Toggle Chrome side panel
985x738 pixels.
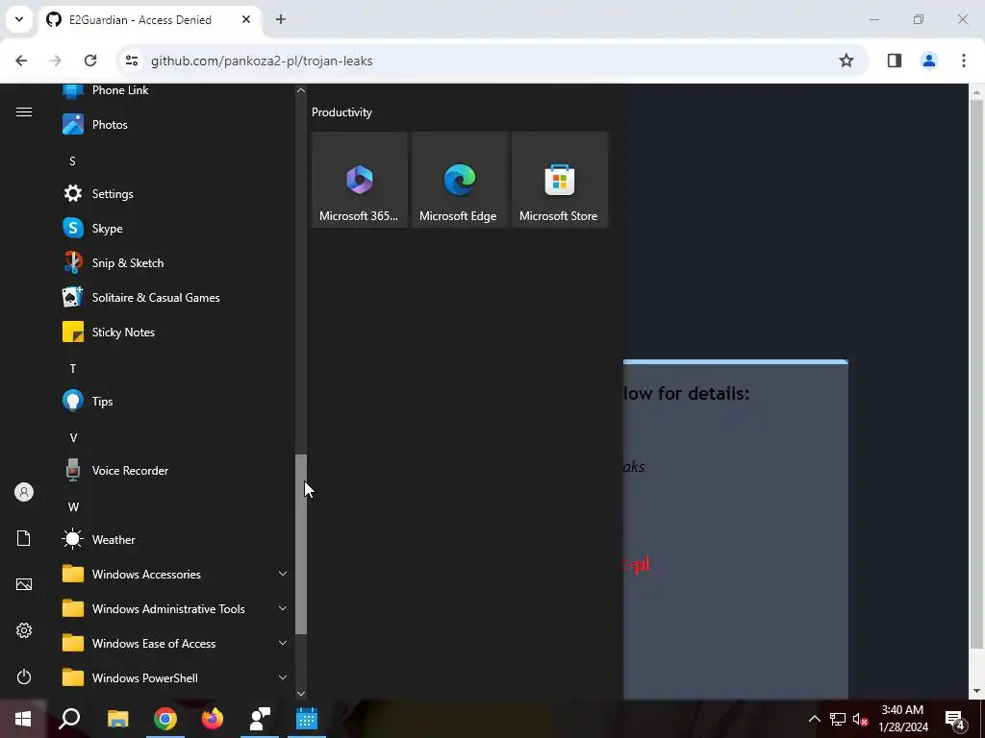tap(895, 61)
